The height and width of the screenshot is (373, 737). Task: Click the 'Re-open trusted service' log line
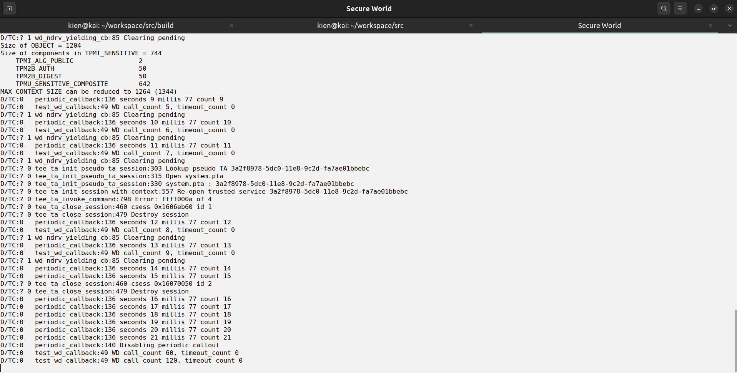[x=204, y=192]
